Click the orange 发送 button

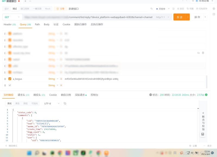point(180,17)
